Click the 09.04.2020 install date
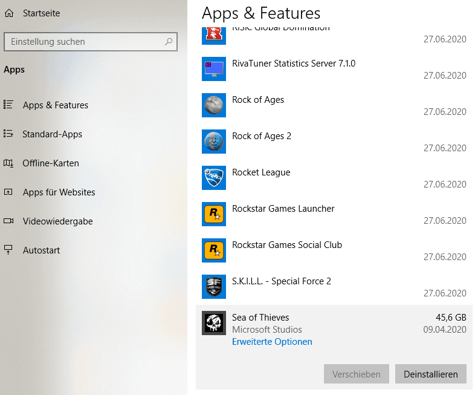 (x=445, y=330)
